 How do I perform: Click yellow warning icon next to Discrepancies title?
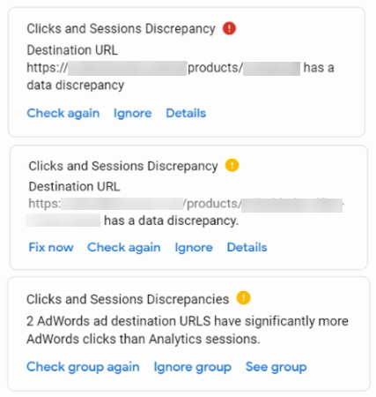point(243,297)
